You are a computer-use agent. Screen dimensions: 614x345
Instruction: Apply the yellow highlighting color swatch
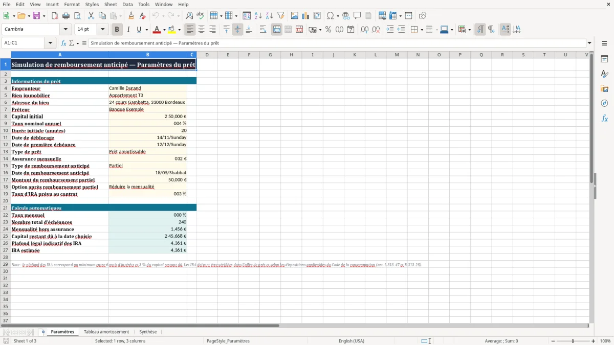pyautogui.click(x=172, y=30)
